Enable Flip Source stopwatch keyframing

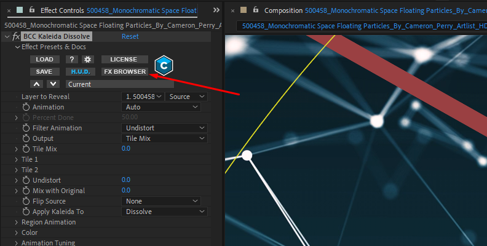pyautogui.click(x=26, y=201)
